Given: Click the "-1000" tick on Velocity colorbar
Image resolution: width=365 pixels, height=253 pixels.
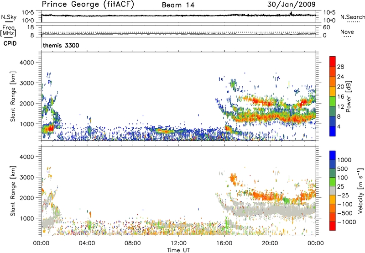Looking at the screenshot, I should pos(347,222).
